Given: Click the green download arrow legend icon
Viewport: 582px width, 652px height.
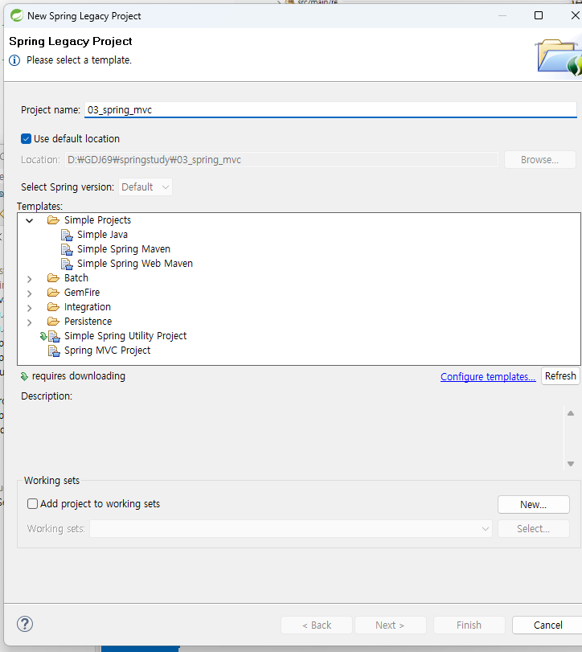Looking at the screenshot, I should (25, 377).
